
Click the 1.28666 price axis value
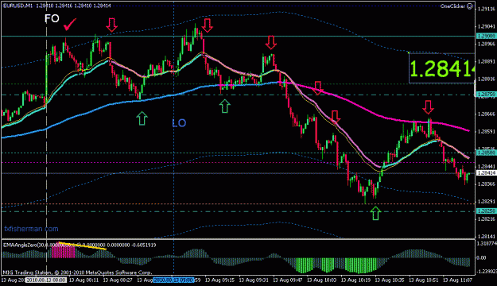(486, 114)
